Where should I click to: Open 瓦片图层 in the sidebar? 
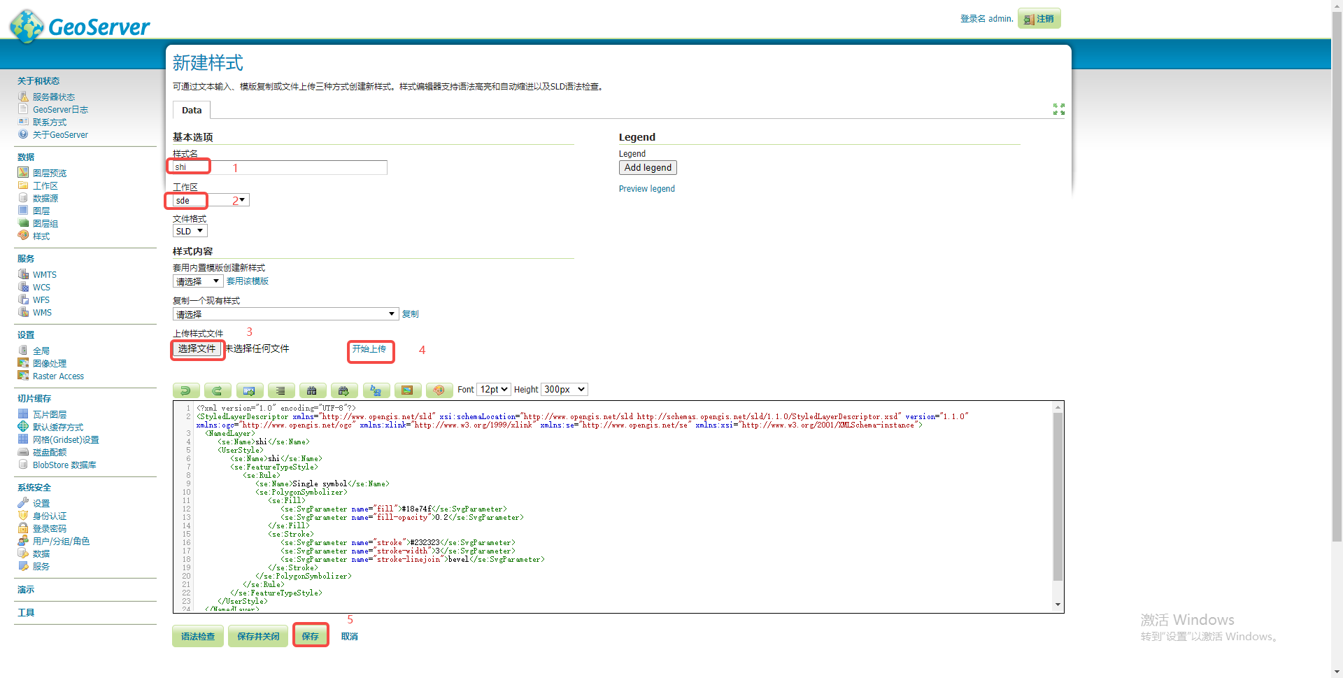pyautogui.click(x=50, y=415)
